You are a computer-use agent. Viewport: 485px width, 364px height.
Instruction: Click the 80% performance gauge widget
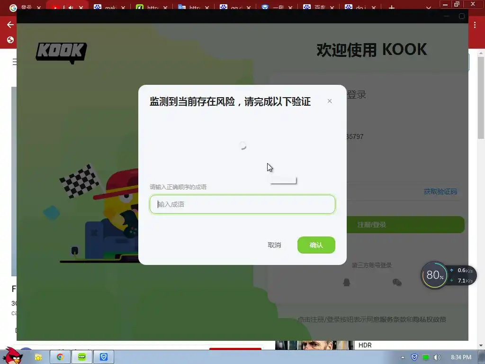pos(434,275)
